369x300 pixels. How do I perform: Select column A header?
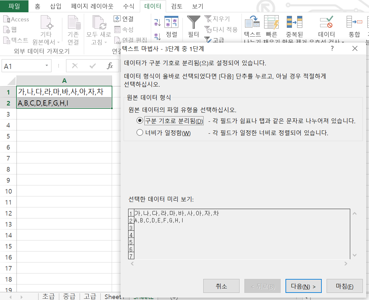[x=64, y=81]
